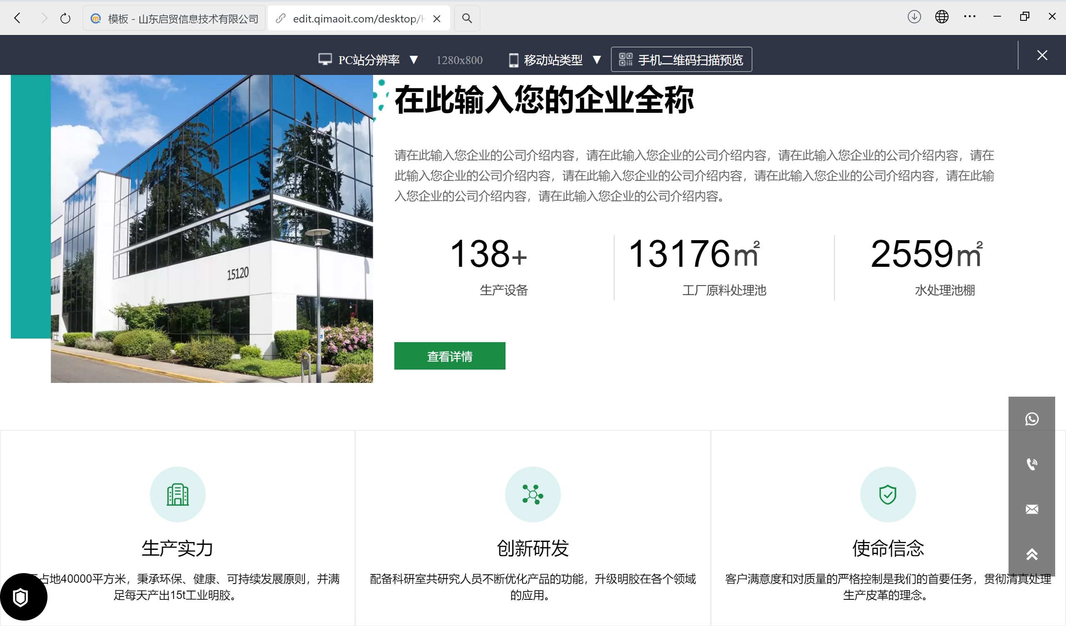1066x626 pixels.
Task: Click the browser downloads icon
Action: [914, 17]
